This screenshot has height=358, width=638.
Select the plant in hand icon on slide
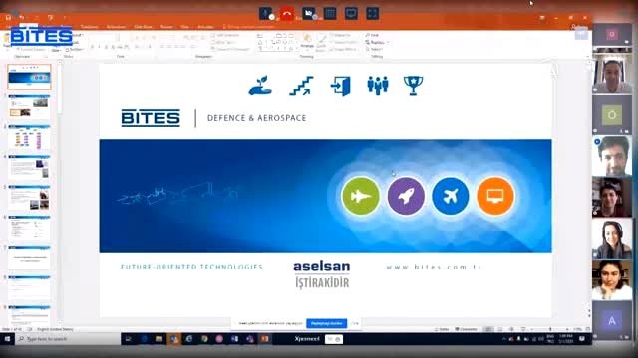point(260,86)
